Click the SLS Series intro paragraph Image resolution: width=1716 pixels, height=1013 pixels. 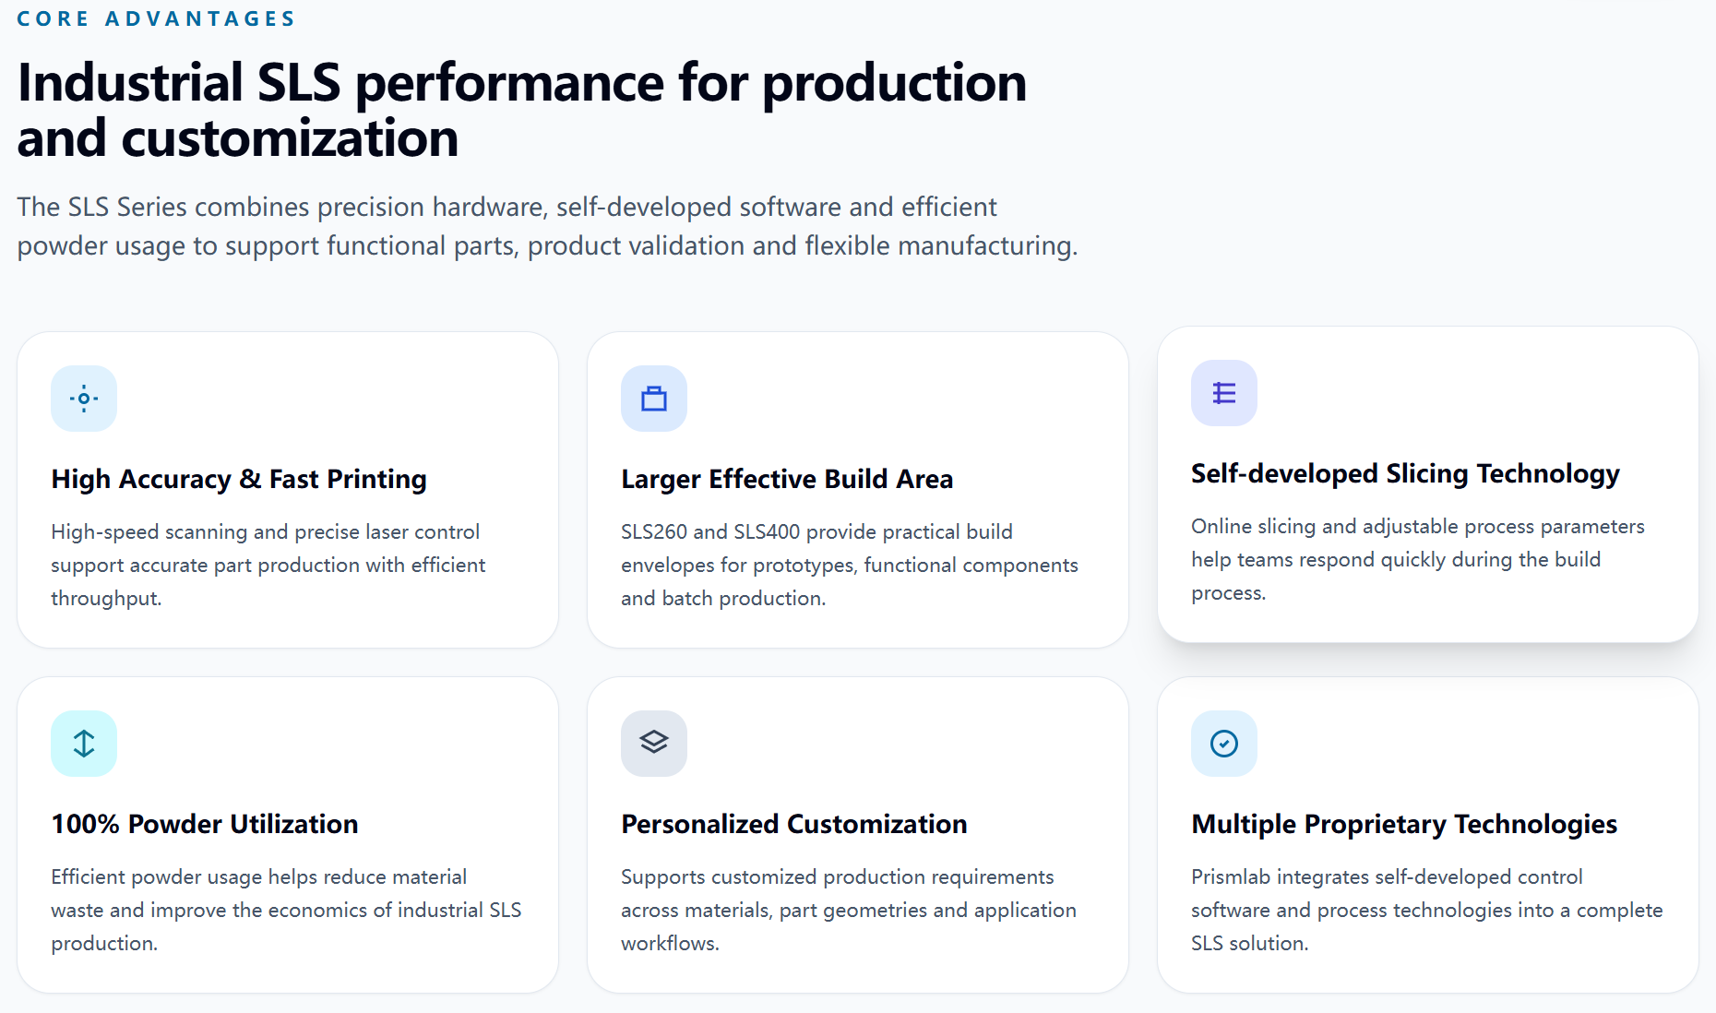[547, 226]
